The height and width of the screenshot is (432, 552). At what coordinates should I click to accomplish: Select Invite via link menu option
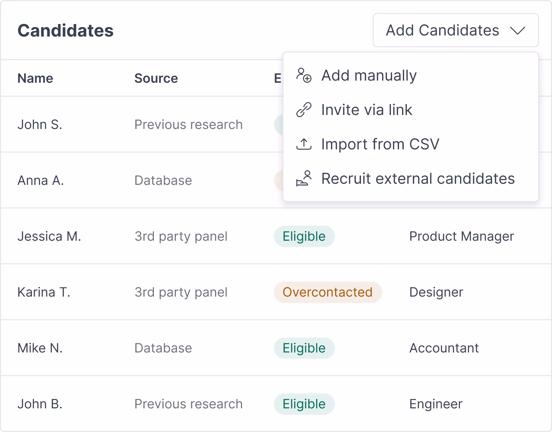coord(367,110)
